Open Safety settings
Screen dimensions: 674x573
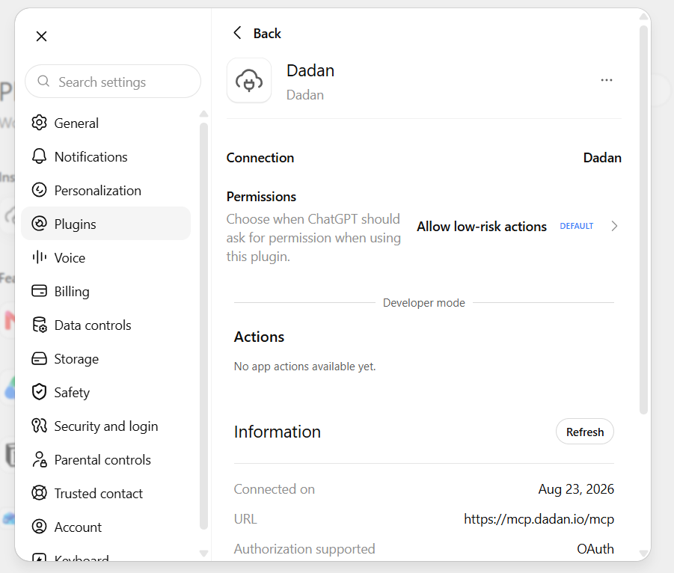point(105,392)
